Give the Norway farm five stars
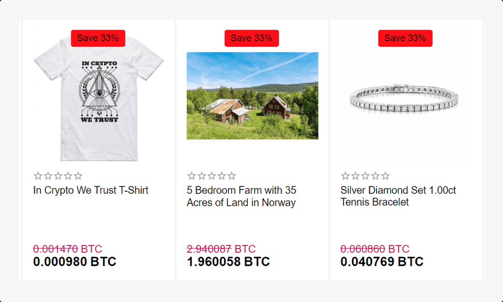Image resolution: width=503 pixels, height=302 pixels. click(232, 176)
